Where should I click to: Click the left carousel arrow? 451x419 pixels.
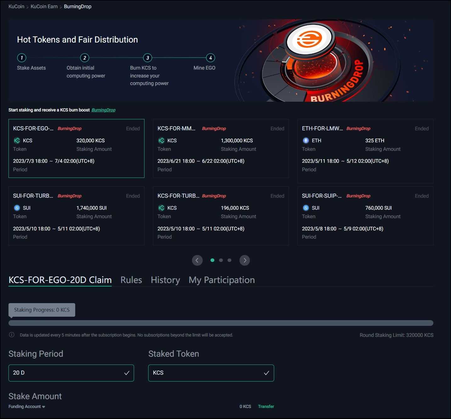(x=197, y=260)
